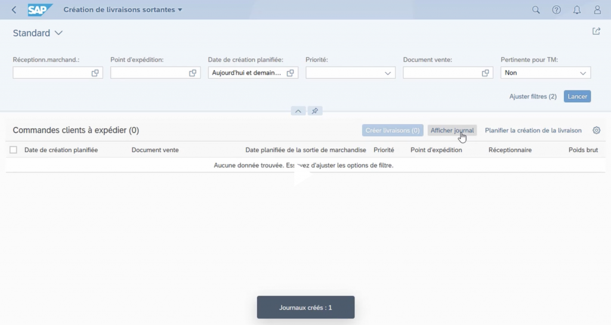611x325 pixels.
Task: Click the Document vente input field
Action: click(442, 73)
